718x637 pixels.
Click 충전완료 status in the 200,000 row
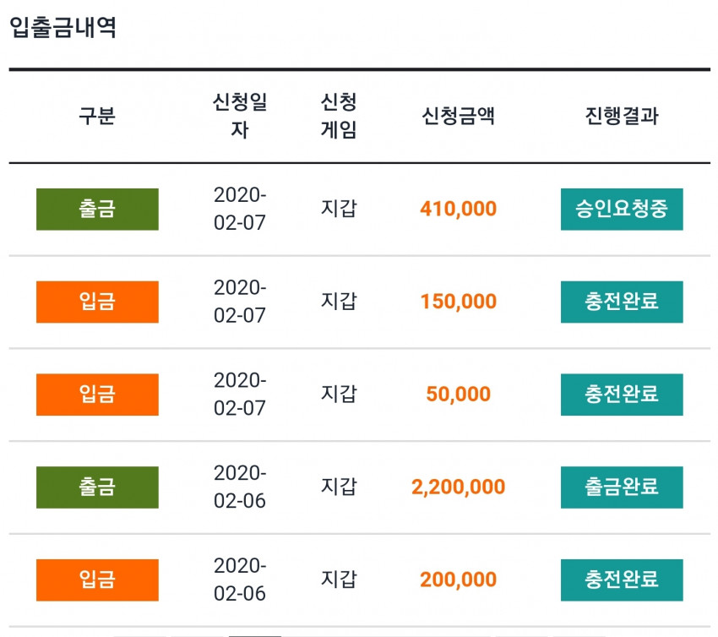tap(622, 580)
